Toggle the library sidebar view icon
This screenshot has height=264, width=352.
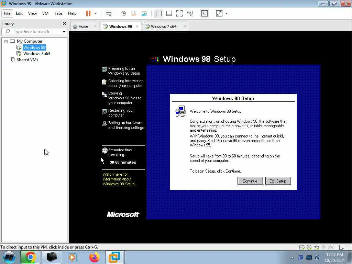tap(159, 13)
